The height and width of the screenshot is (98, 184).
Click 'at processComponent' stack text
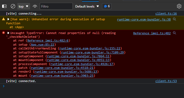tap(30, 64)
